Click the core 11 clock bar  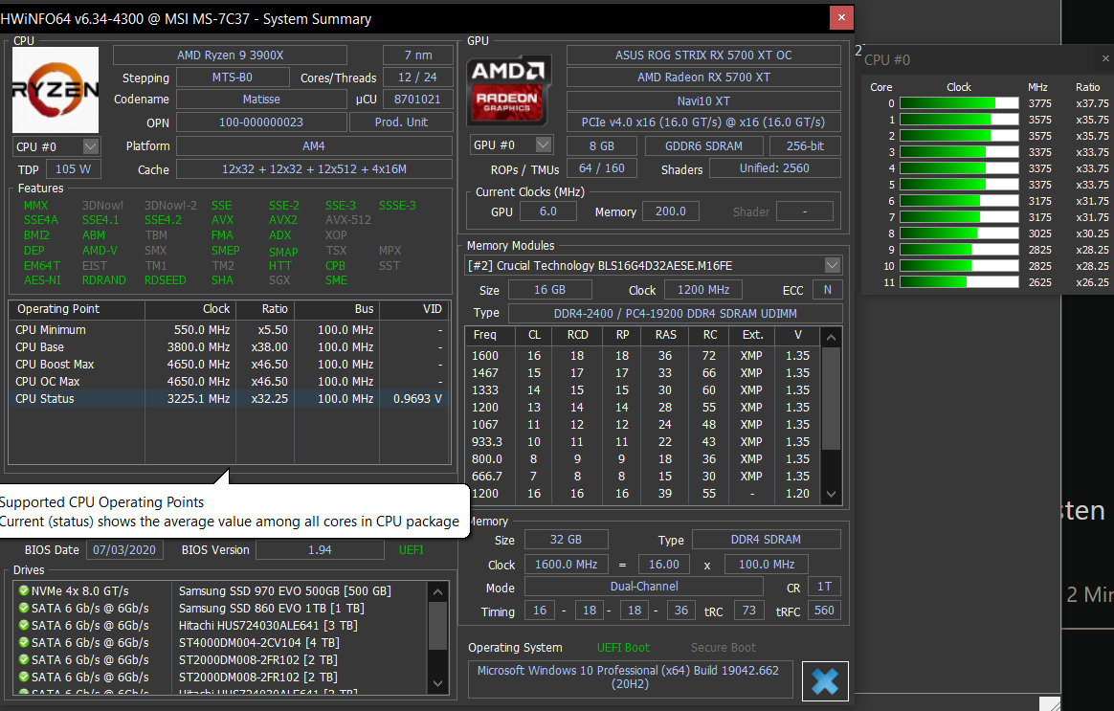(959, 282)
